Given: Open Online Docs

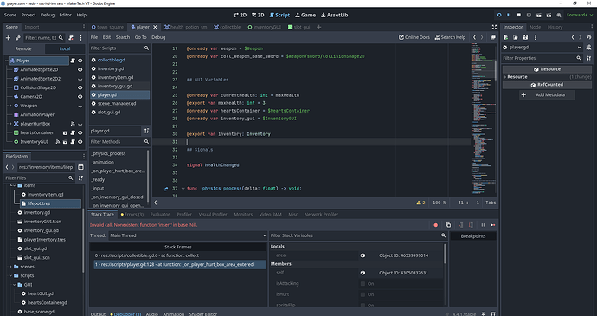Looking at the screenshot, I should (x=414, y=37).
